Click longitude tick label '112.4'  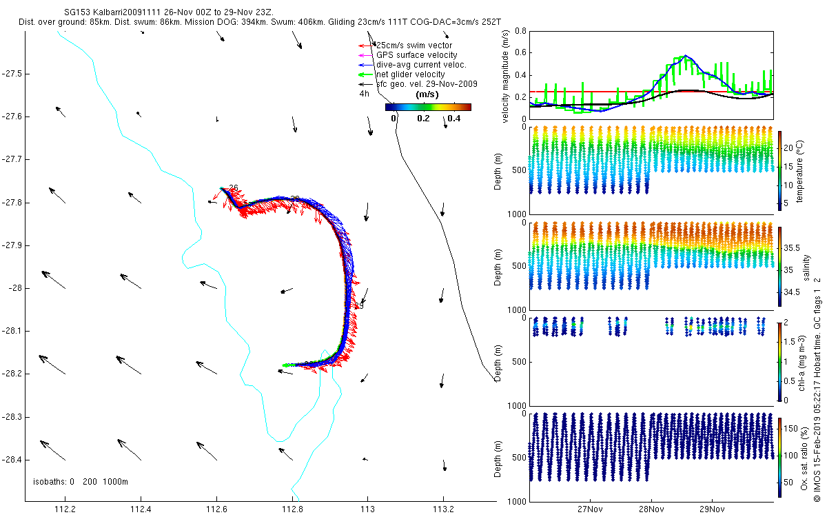click(141, 510)
